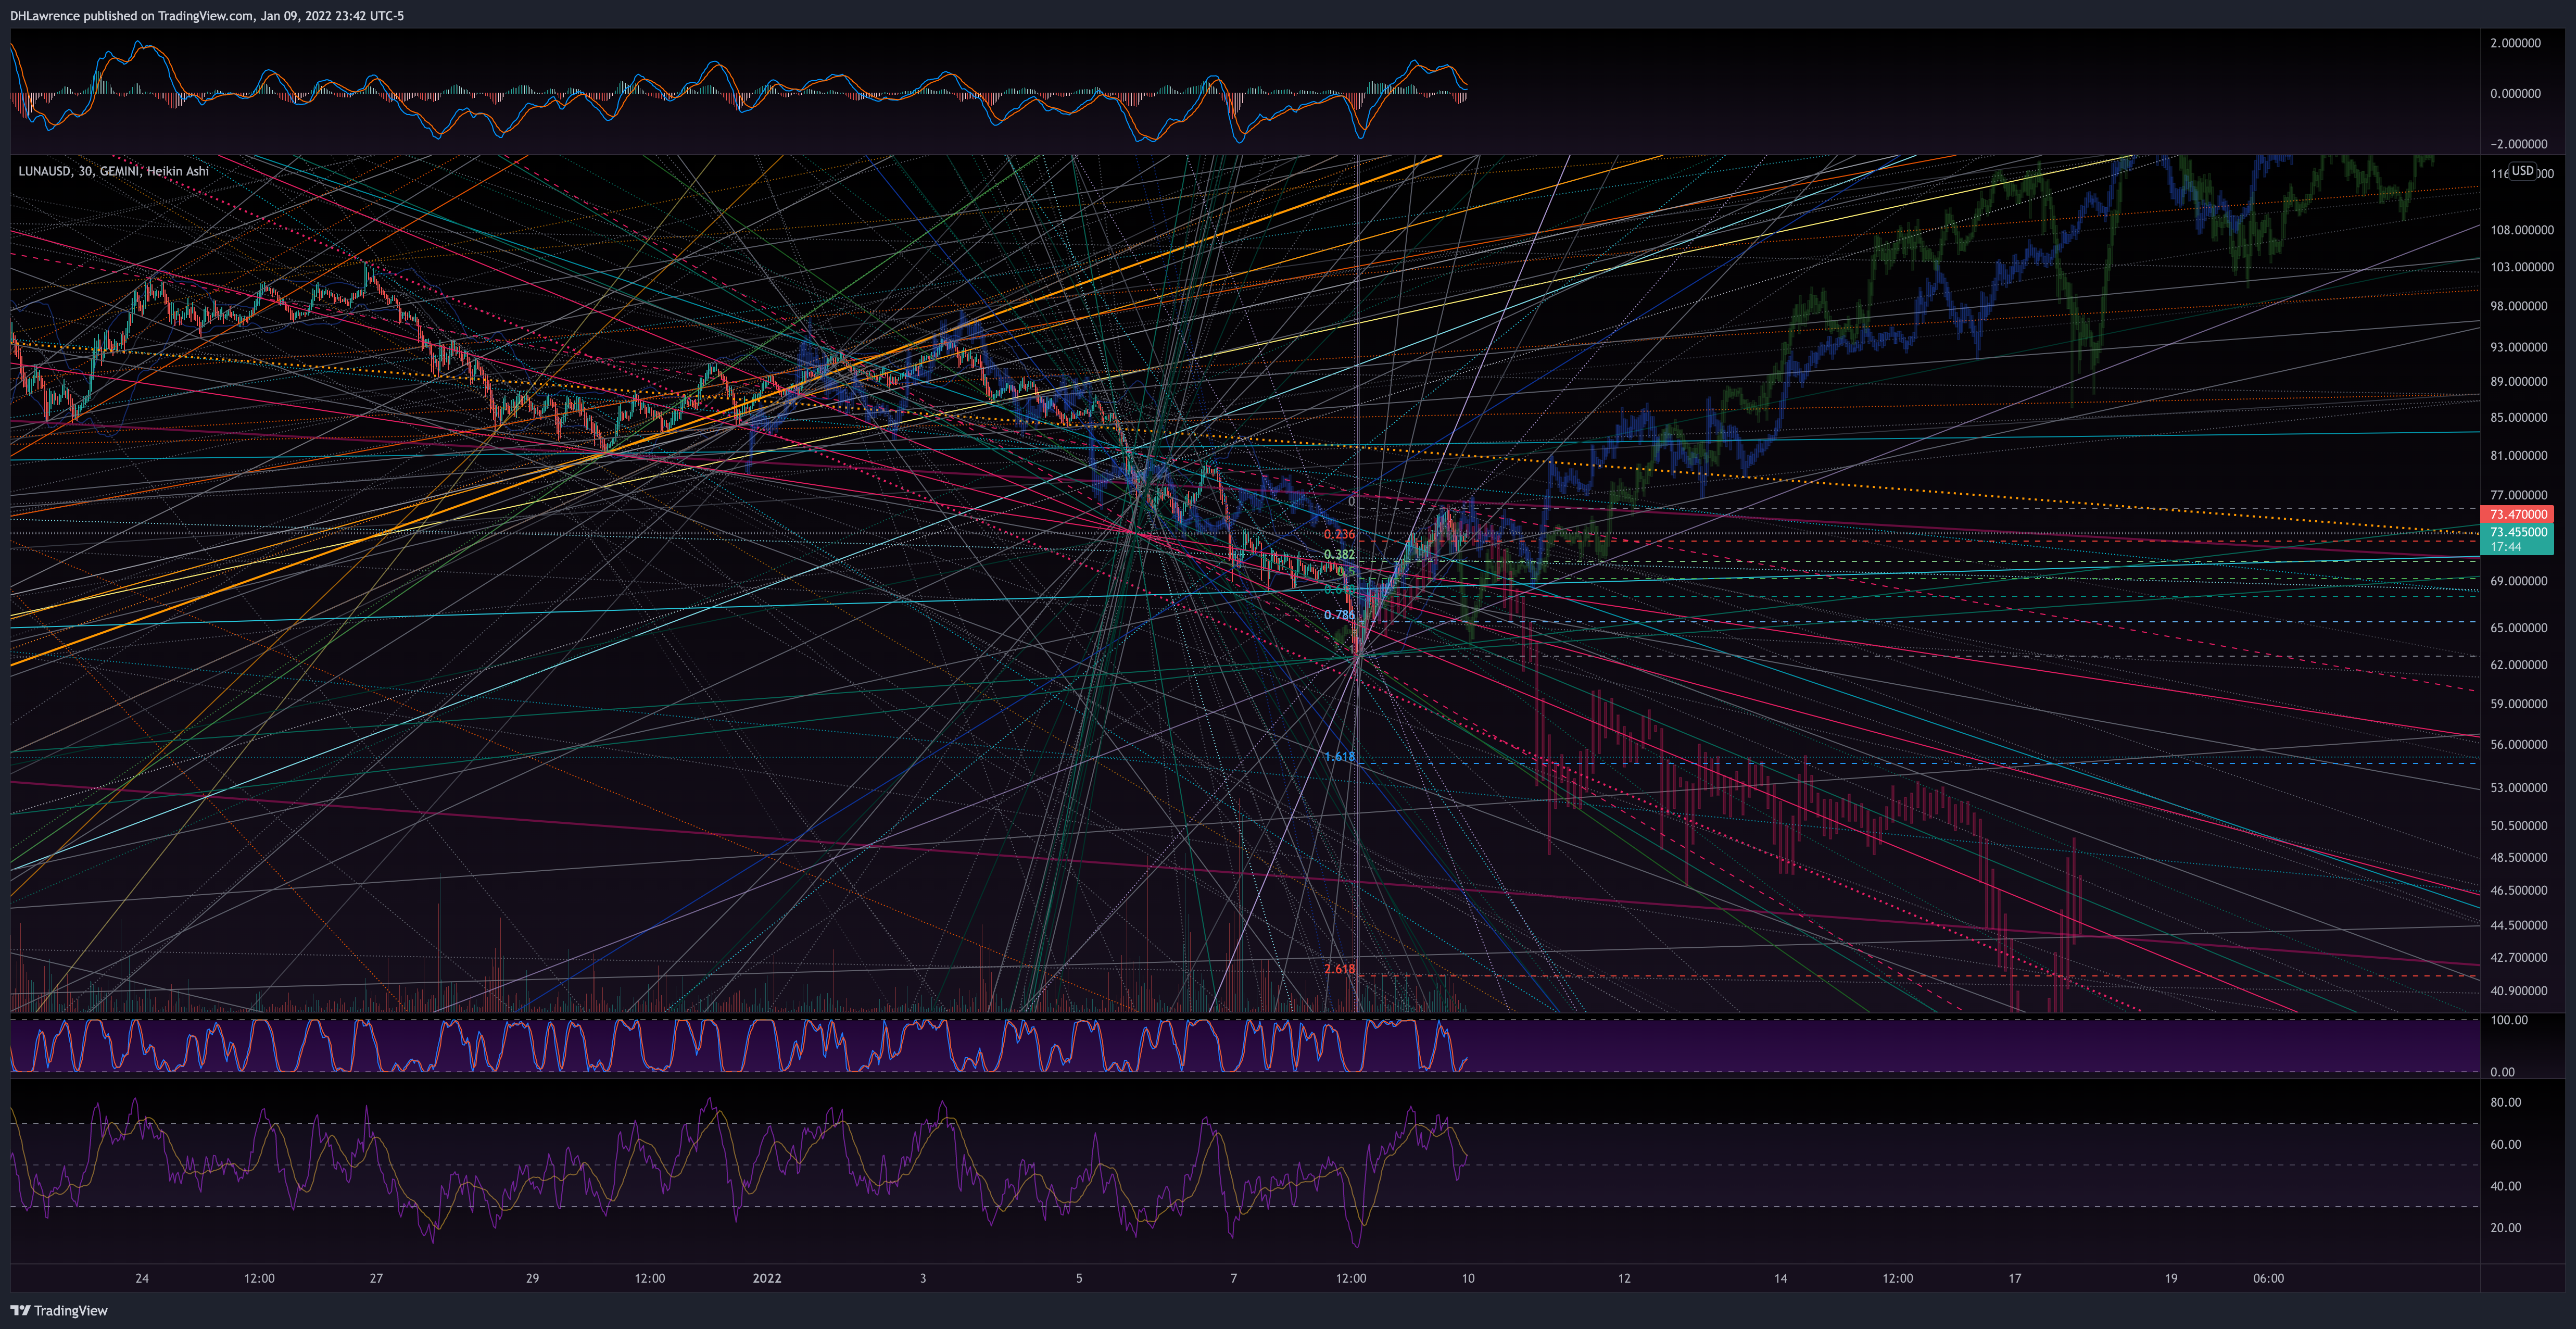Viewport: 2576px width, 1329px height.
Task: Click the 24 date label on time axis
Action: pos(142,1278)
